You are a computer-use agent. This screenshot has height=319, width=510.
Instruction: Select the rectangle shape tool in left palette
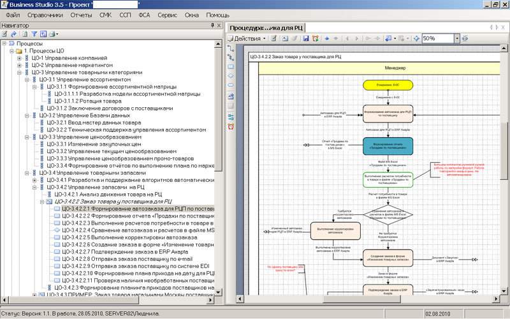(231, 66)
